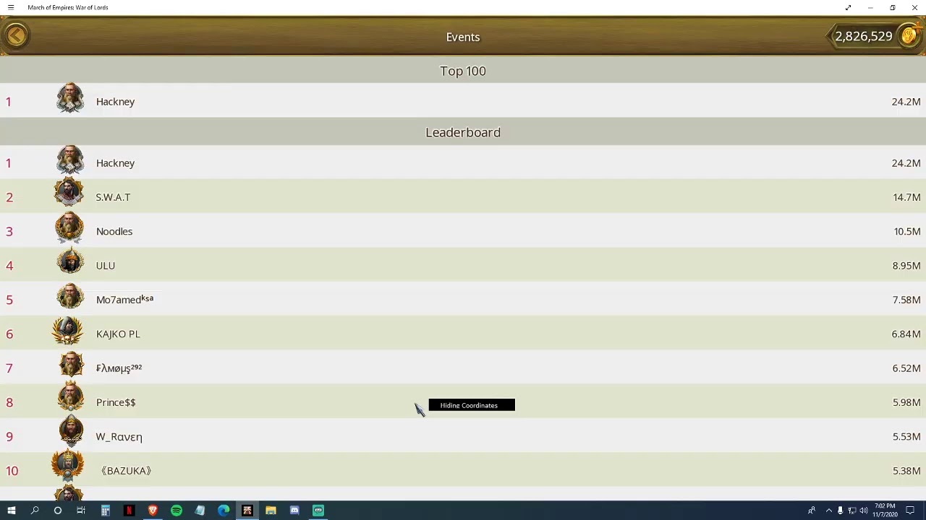Select ULU player name
Image resolution: width=926 pixels, height=520 pixels.
coord(106,266)
